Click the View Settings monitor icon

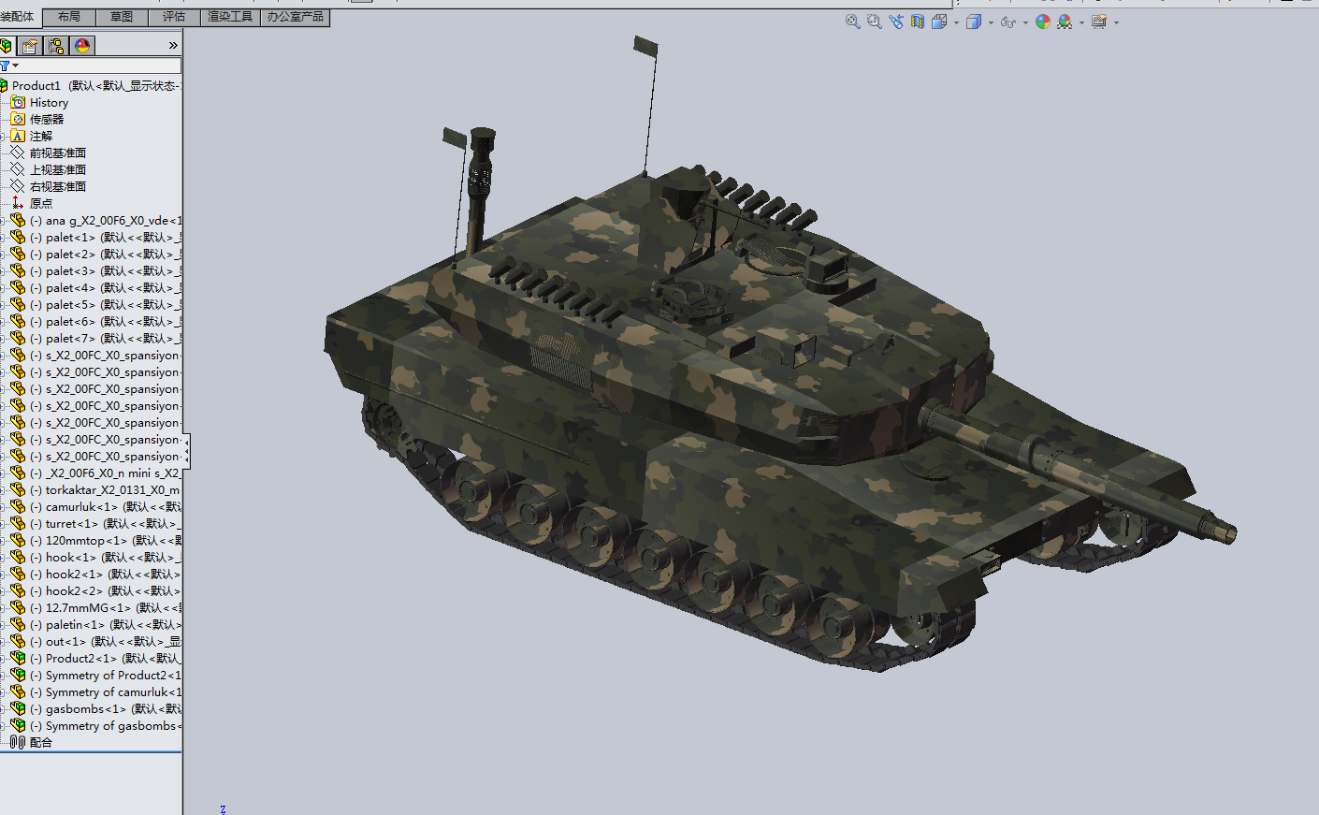1099,22
